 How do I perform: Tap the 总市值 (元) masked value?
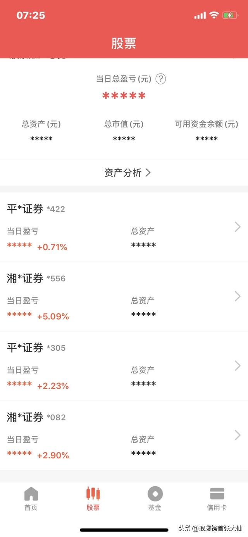click(x=124, y=139)
